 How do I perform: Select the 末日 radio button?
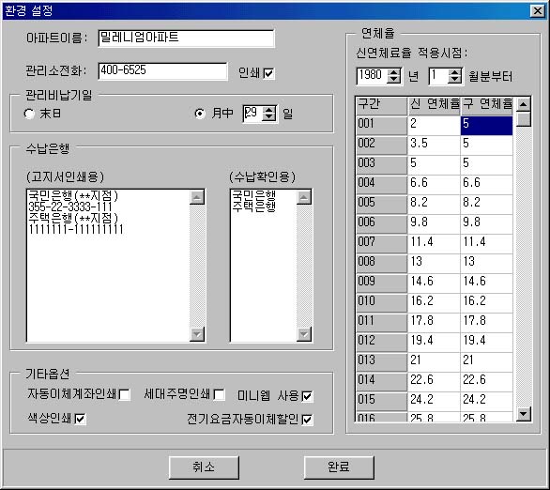coord(29,114)
